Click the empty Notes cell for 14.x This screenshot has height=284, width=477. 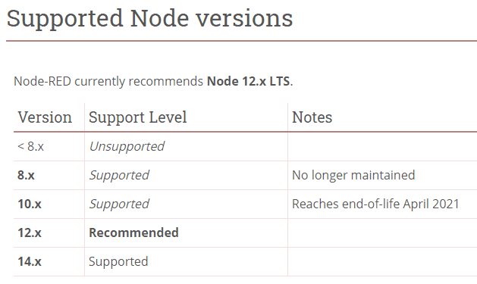(x=382, y=262)
